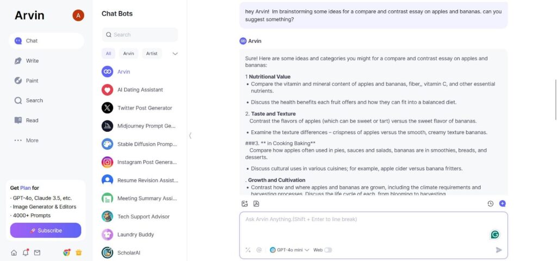Image resolution: width=557 pixels, height=261 pixels.
Task: Click the prompt library slash icon
Action: pyautogui.click(x=248, y=250)
